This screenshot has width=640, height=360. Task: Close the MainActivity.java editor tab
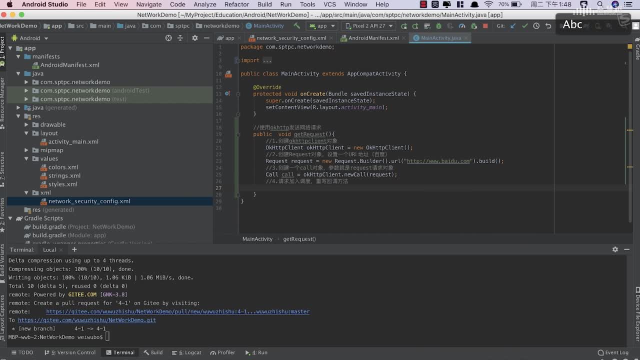pyautogui.click(x=465, y=38)
